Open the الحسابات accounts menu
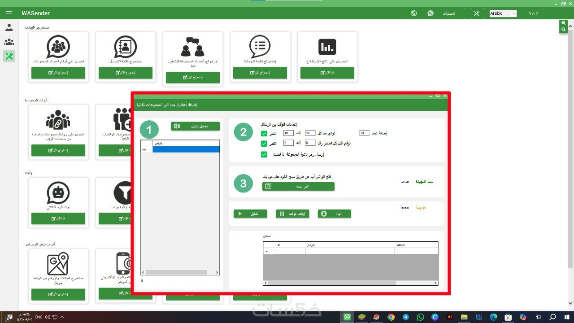Viewport: 574px width, 323px height. coord(449,13)
